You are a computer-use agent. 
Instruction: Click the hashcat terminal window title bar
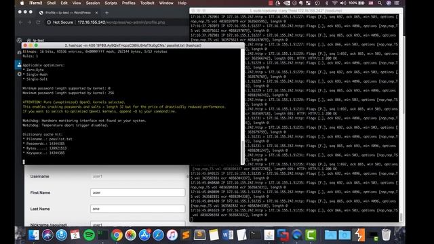[133, 45]
